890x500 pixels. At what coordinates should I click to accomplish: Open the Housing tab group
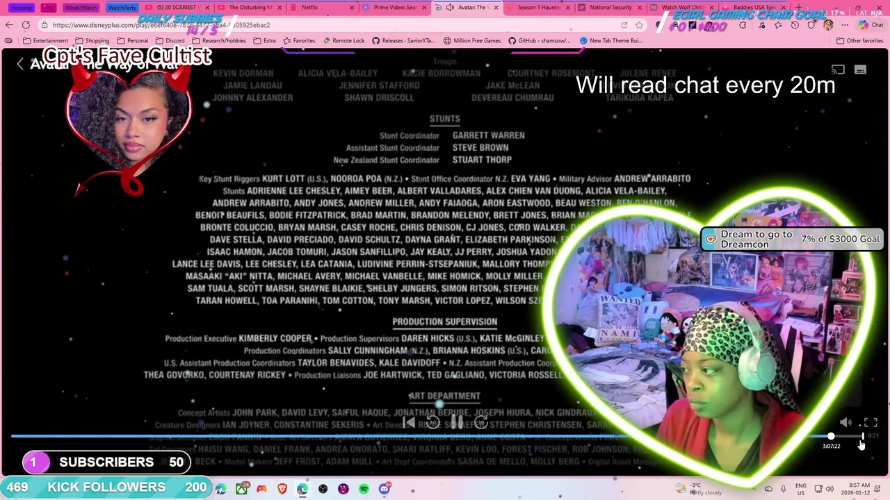pos(21,8)
